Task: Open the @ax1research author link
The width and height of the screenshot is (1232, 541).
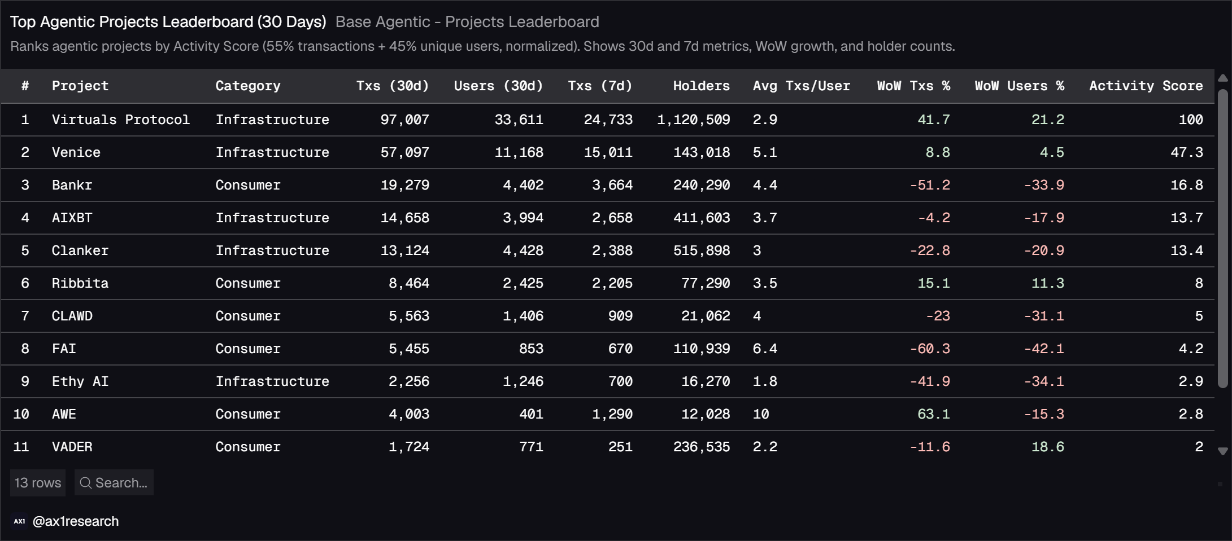Action: pos(76,521)
